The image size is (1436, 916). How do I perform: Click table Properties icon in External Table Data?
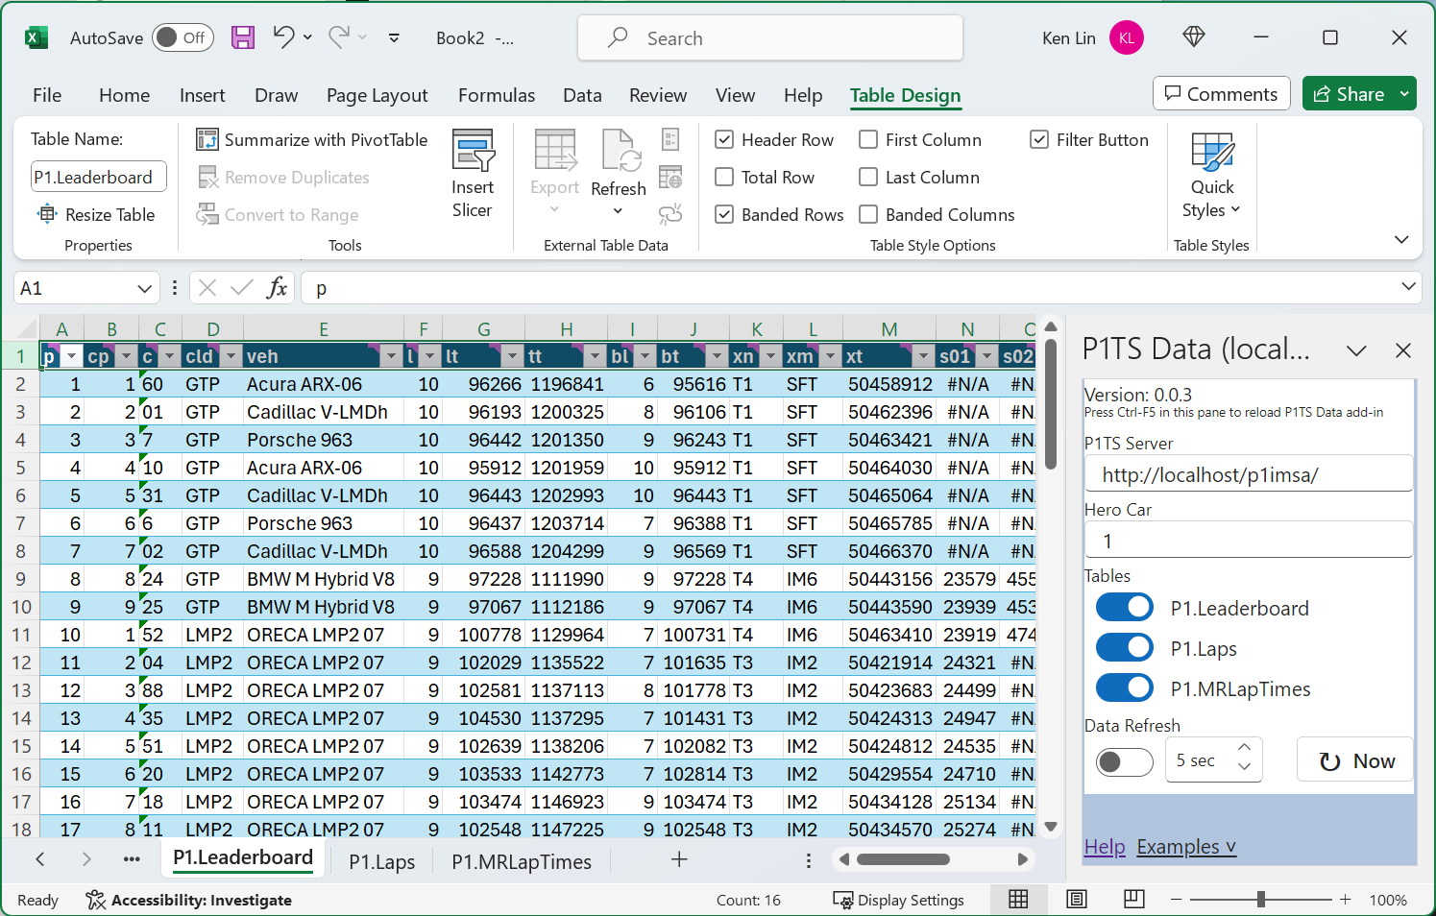coord(670,139)
